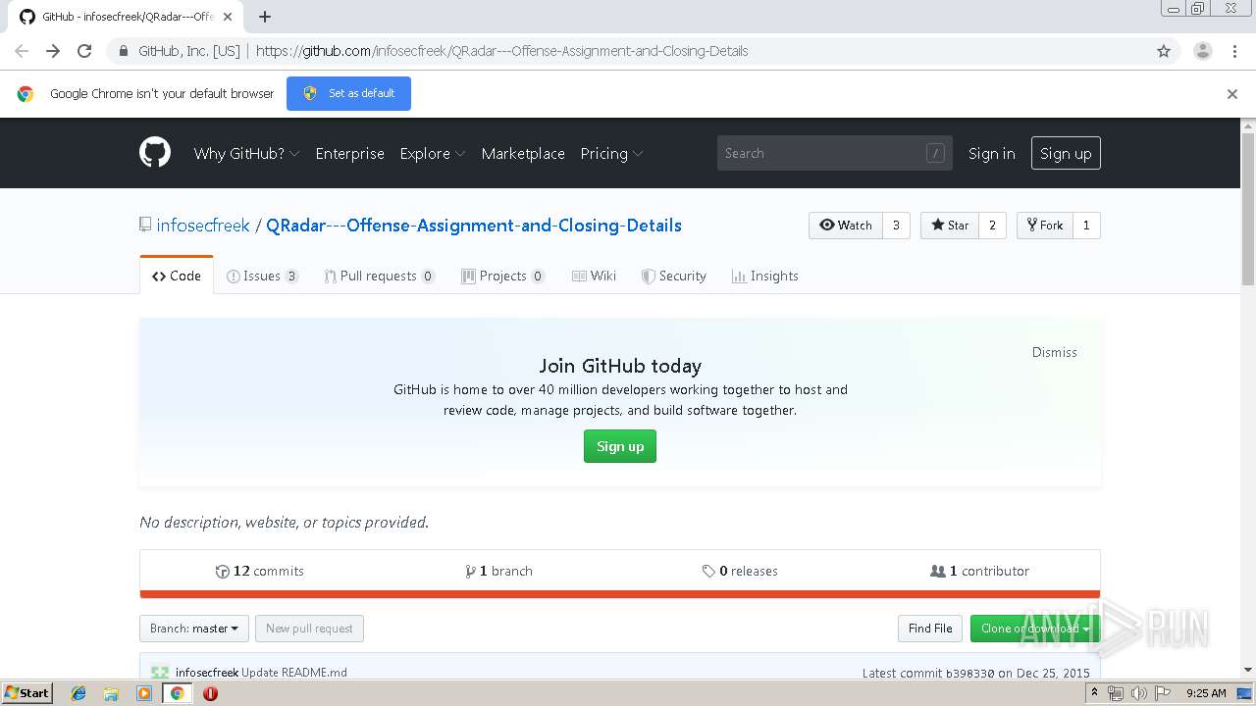1256x706 pixels.
Task: Dismiss the Join GitHub banner
Action: pyautogui.click(x=1055, y=352)
